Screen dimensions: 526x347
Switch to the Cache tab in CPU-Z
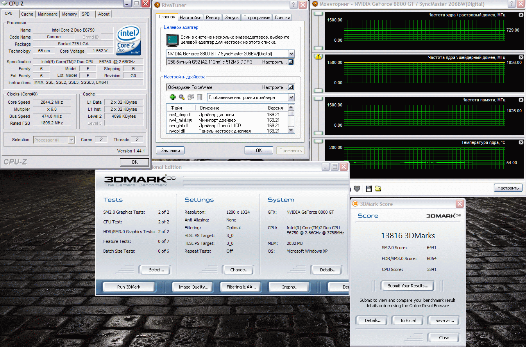(x=27, y=14)
